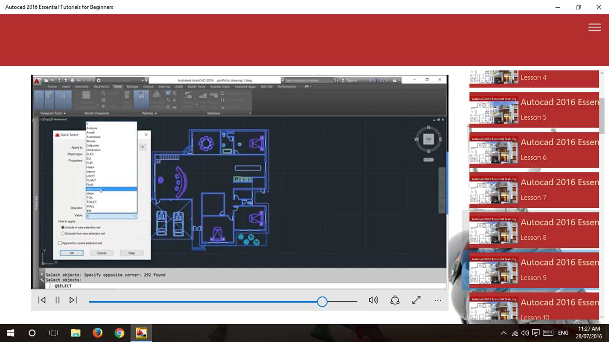Click the AutoCAD Insert ribbon tab
Image resolution: width=609 pixels, height=342 pixels.
[66, 87]
